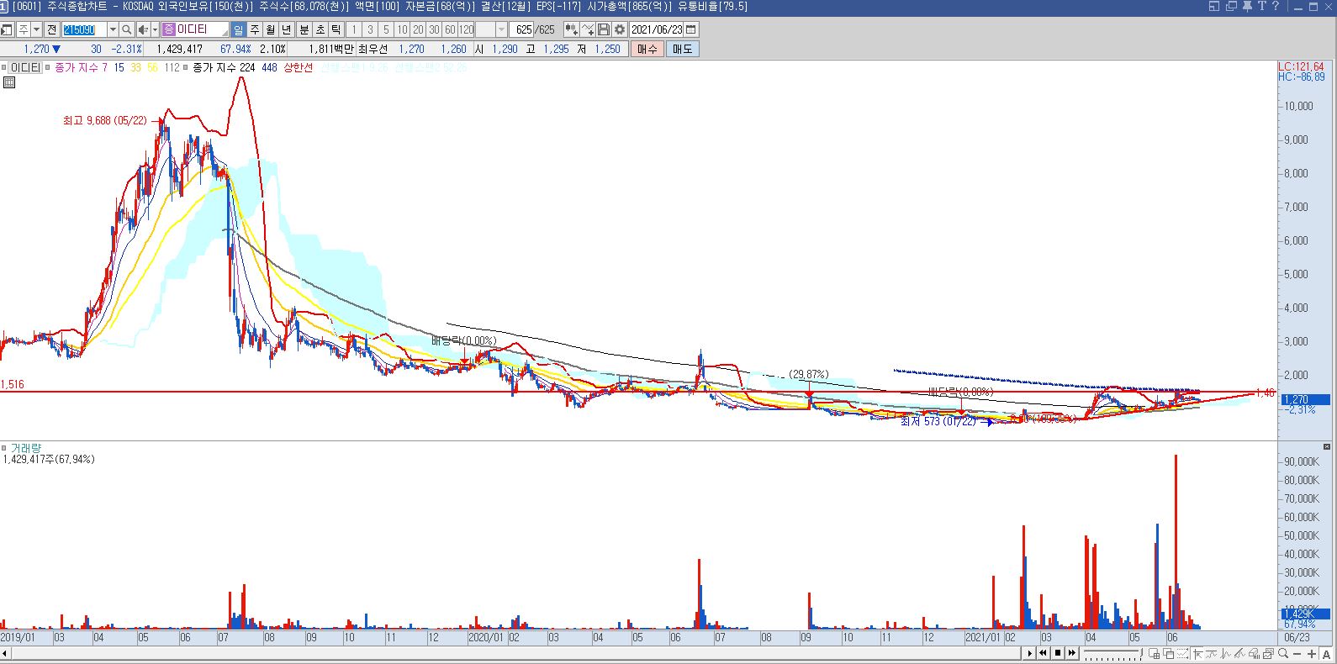The image size is (1337, 664).
Task: Click the plus zoom in icon
Action: 1312,653
